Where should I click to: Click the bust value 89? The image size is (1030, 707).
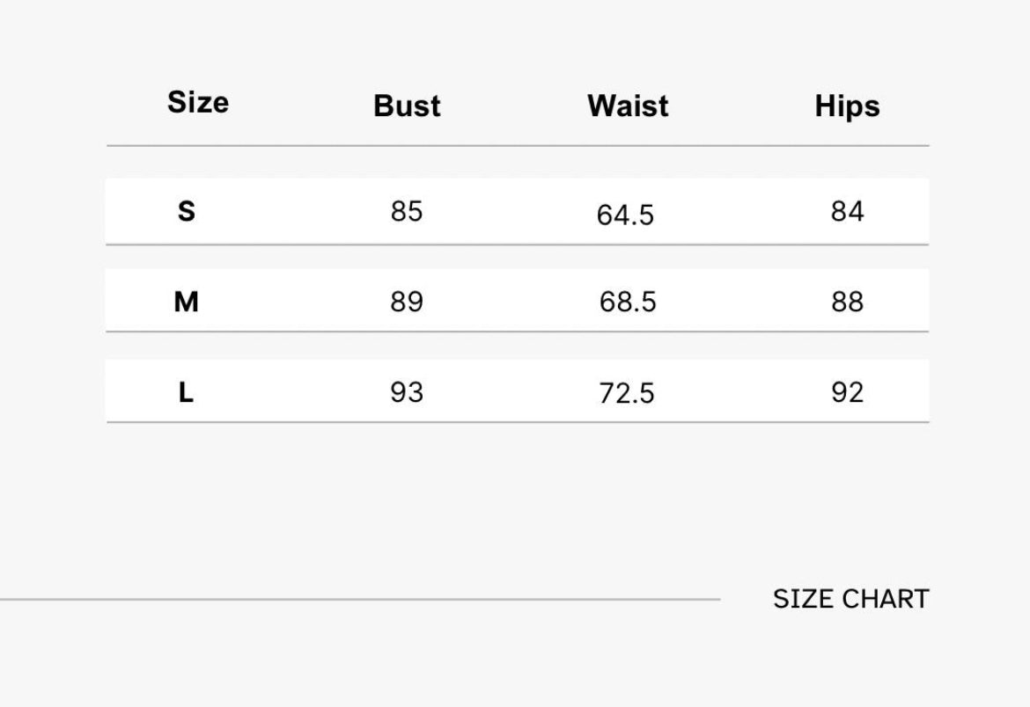[x=407, y=302]
